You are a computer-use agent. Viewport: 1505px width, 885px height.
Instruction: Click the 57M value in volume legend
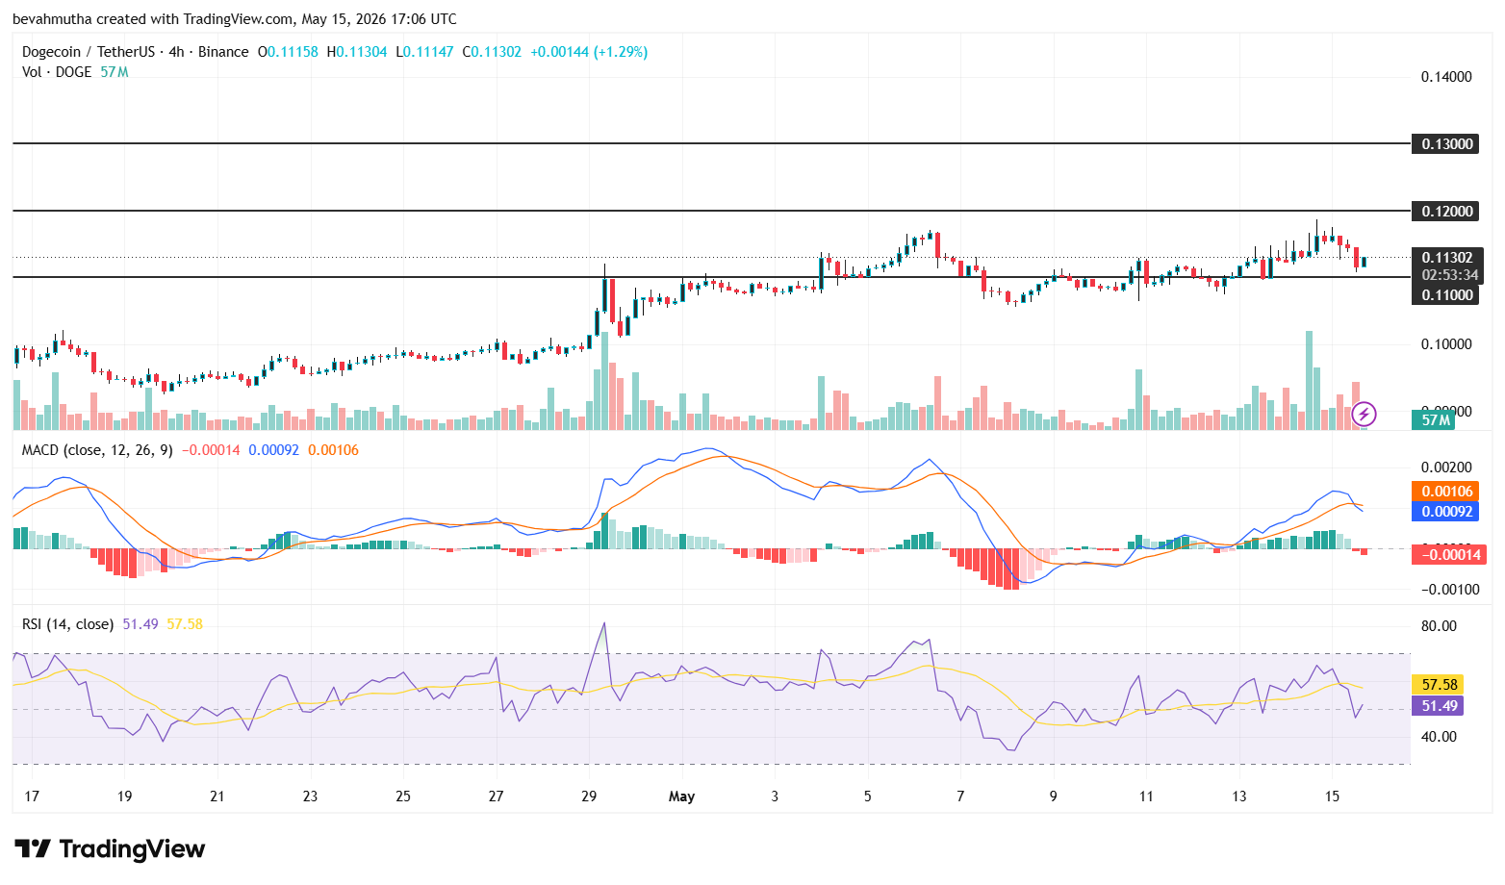114,72
